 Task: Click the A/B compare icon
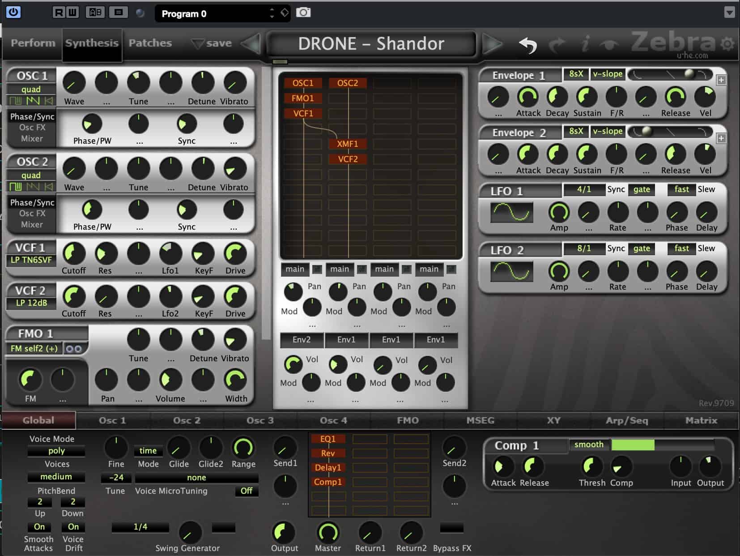coord(95,13)
